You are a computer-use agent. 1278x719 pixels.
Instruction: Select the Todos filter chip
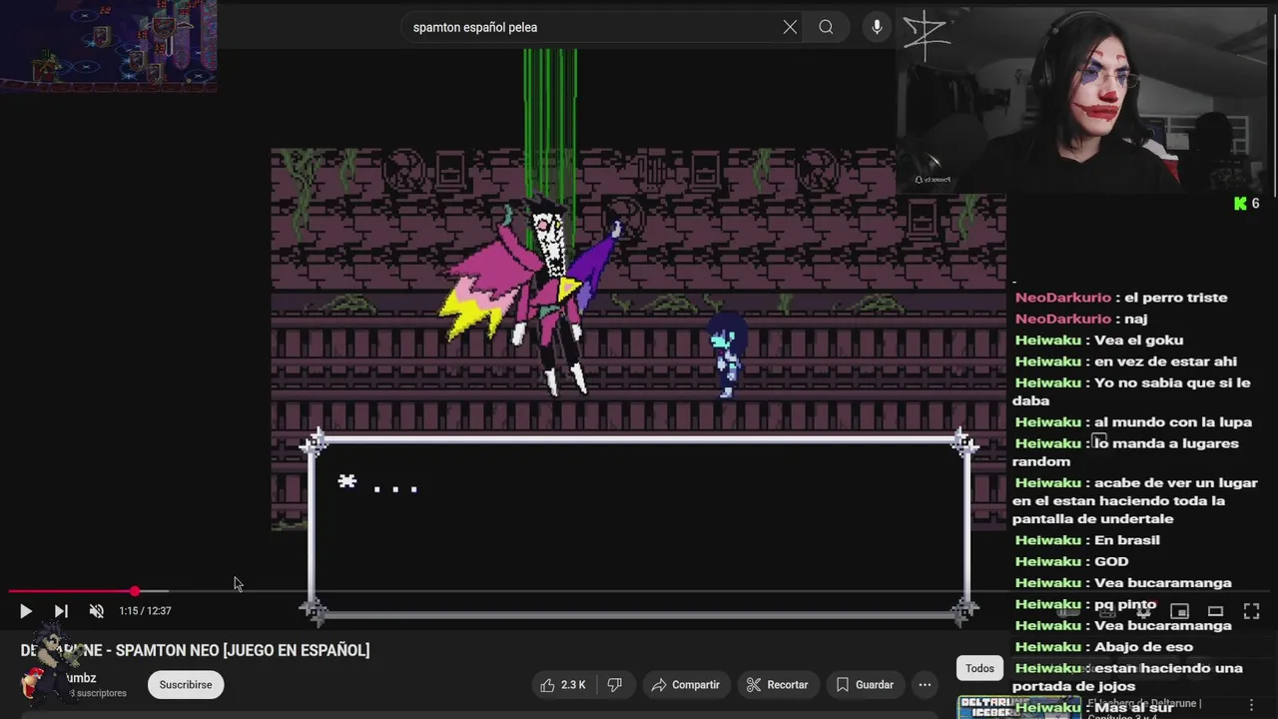tap(979, 668)
